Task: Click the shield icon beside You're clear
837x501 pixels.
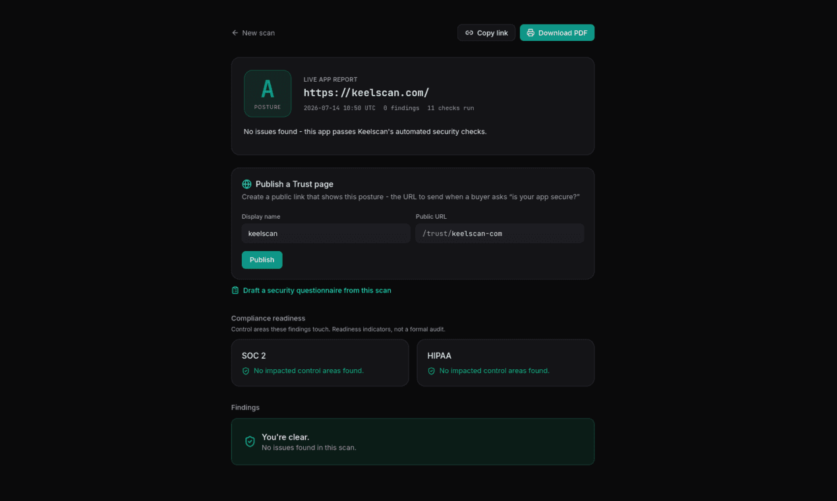Action: (x=250, y=442)
